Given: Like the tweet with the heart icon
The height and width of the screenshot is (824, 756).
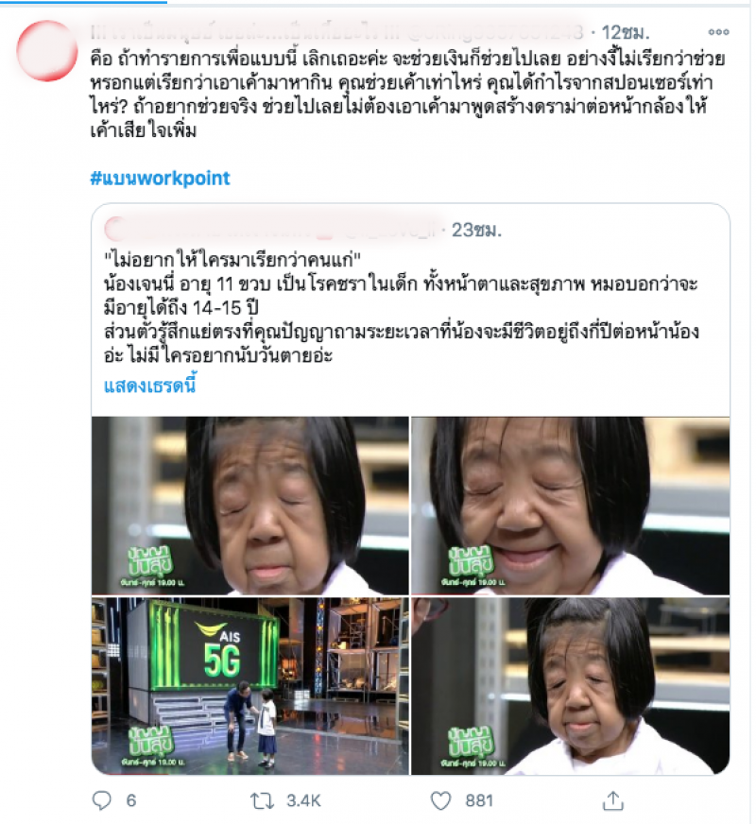Looking at the screenshot, I should (x=440, y=801).
